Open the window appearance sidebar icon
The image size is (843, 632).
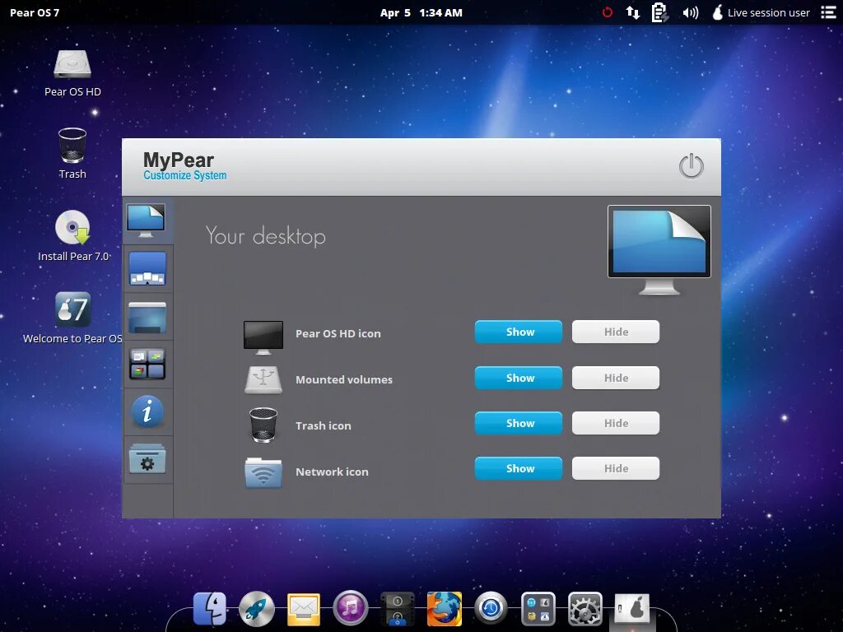click(147, 317)
